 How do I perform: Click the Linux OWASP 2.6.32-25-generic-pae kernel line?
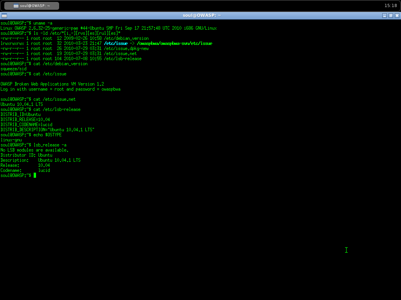pyautogui.click(x=109, y=28)
